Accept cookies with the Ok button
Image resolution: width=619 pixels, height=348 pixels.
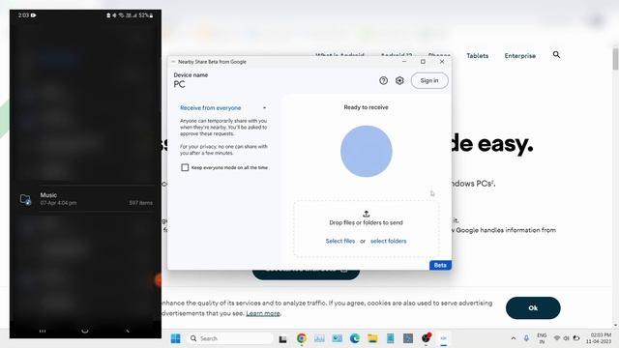(x=533, y=307)
